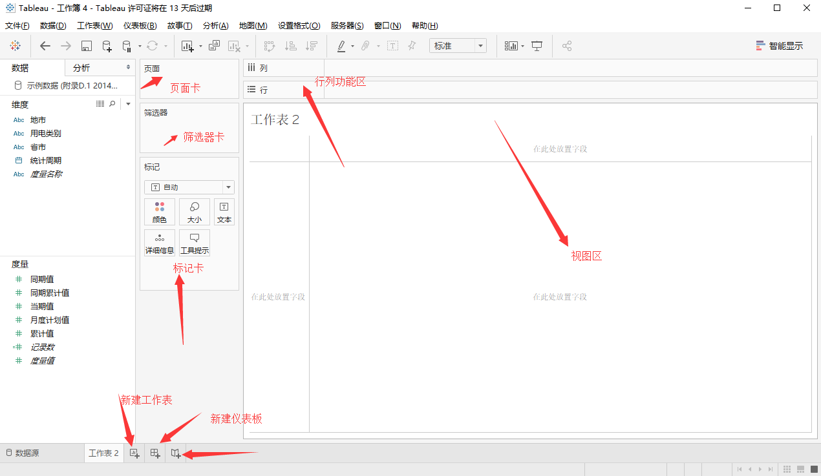Select 统计周期 date field
This screenshot has width=821, height=476.
point(46,161)
